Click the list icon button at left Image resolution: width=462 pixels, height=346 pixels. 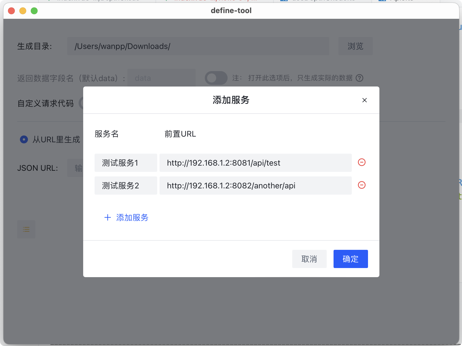click(x=26, y=229)
